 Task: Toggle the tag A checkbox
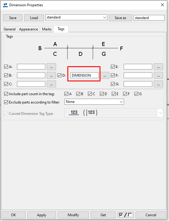(x=6, y=67)
